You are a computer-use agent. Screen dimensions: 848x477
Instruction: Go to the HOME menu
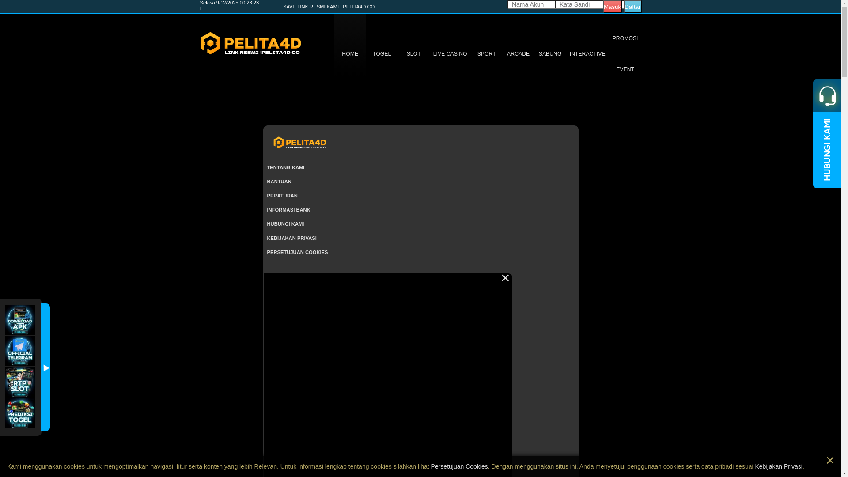pos(350,54)
